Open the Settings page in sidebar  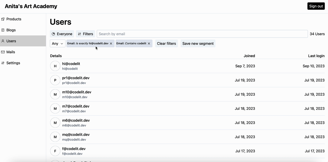pyautogui.click(x=13, y=63)
